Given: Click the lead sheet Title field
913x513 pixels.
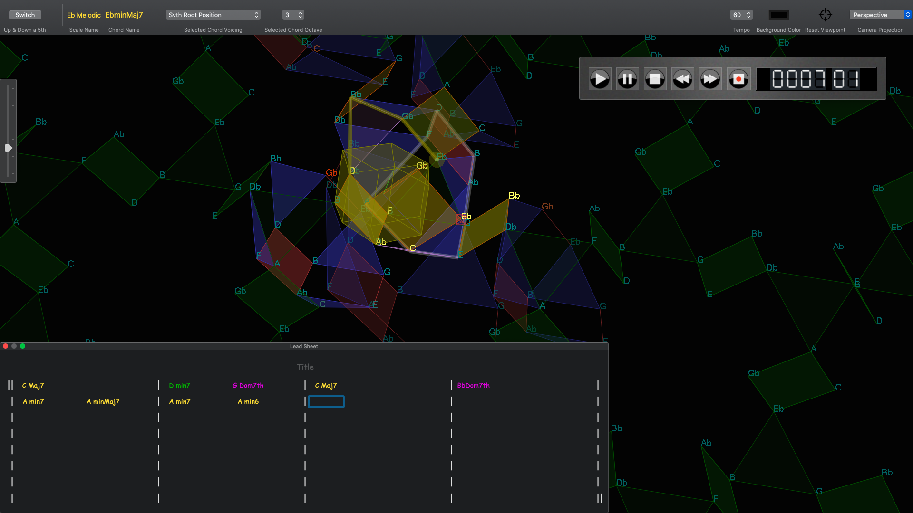Looking at the screenshot, I should 305,367.
